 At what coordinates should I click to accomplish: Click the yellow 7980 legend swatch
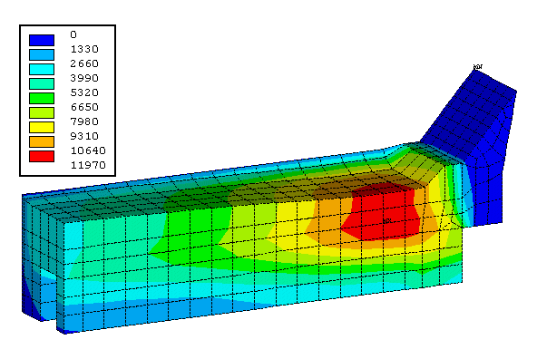(42, 127)
